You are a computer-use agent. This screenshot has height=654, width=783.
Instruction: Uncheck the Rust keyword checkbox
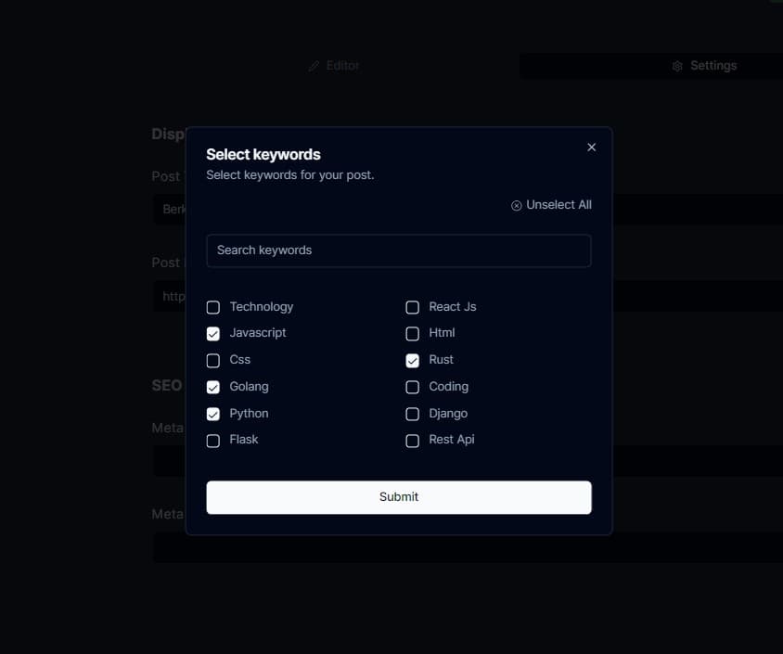coord(413,361)
